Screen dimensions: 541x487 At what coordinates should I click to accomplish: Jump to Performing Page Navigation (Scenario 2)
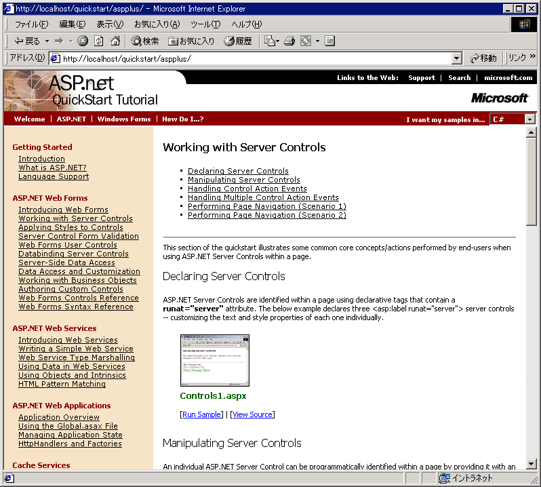(267, 215)
